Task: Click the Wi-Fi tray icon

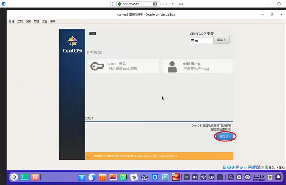Action: coord(203,177)
